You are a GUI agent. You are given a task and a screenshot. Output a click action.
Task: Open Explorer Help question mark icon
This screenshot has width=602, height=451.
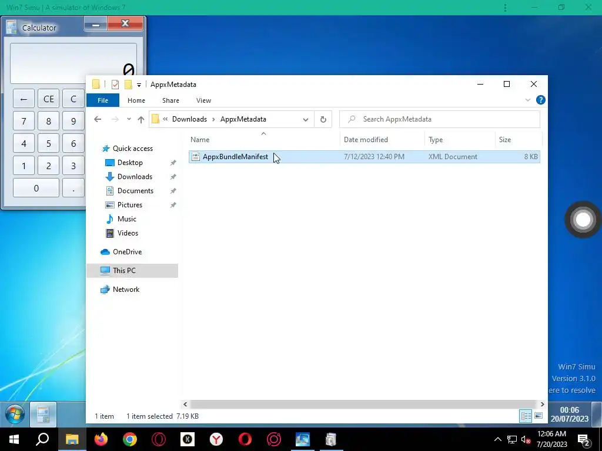pyautogui.click(x=541, y=100)
